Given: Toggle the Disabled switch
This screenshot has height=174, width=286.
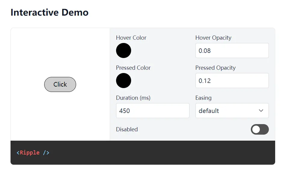Looking at the screenshot, I should pyautogui.click(x=260, y=129).
